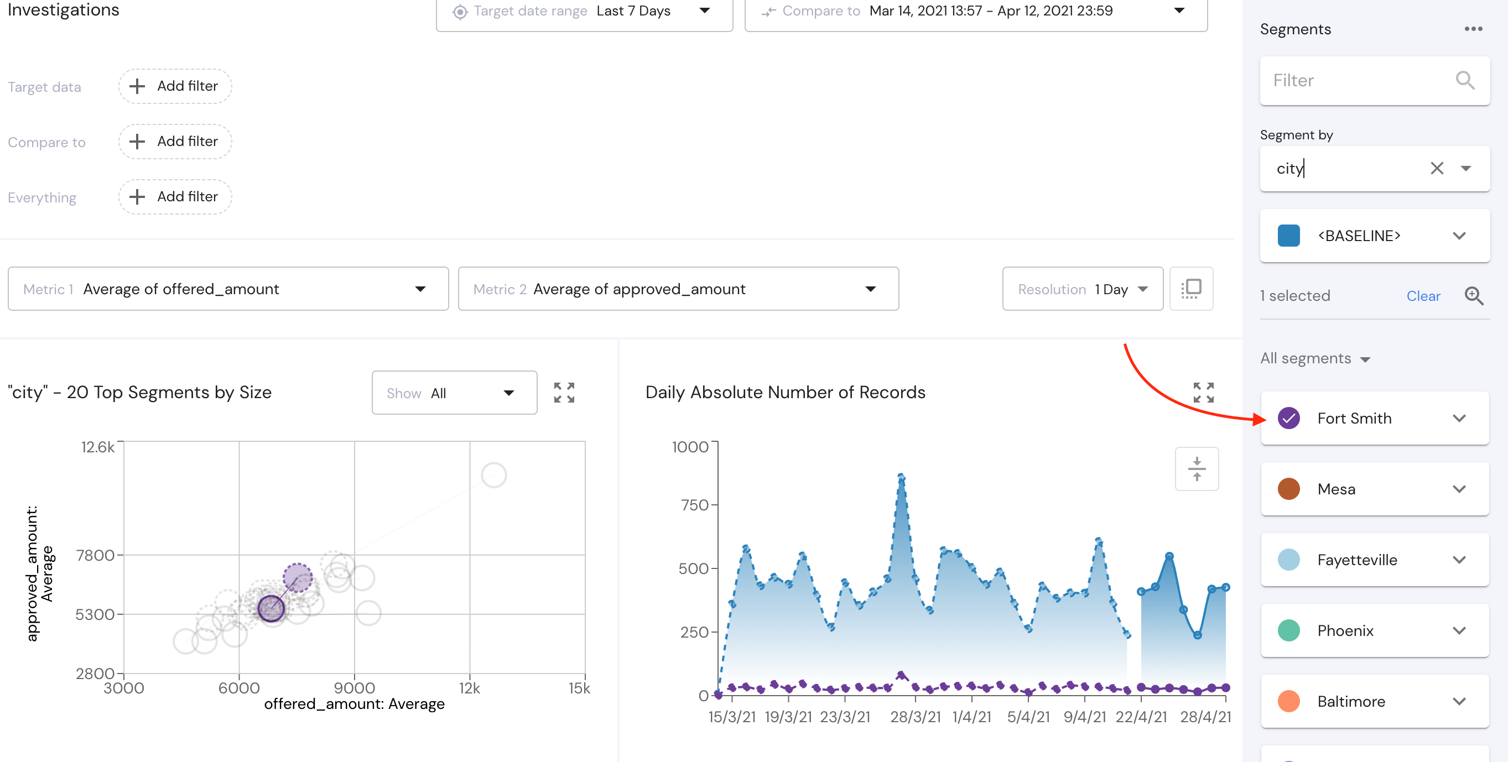Open the Segments panel three-dot menu
This screenshot has height=762, width=1508.
(x=1473, y=29)
